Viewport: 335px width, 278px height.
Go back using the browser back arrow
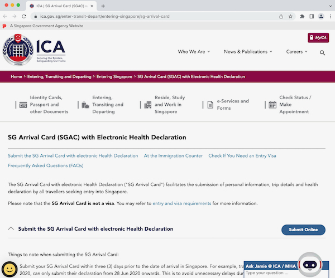pyautogui.click(x=7, y=16)
